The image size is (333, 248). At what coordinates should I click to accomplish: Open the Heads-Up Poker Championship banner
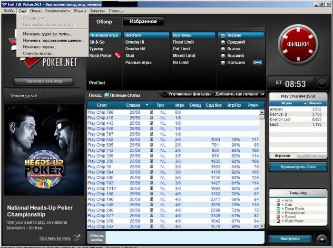44,150
